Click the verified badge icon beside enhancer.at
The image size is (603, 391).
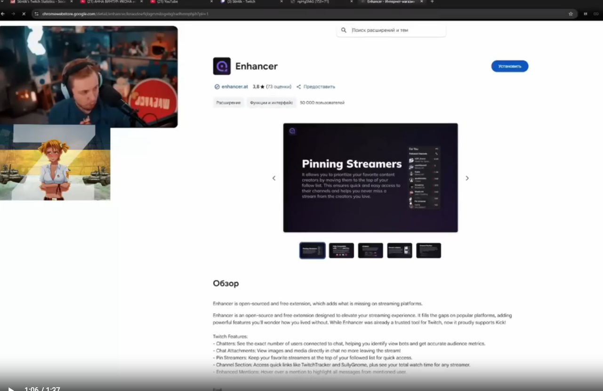[x=217, y=87]
